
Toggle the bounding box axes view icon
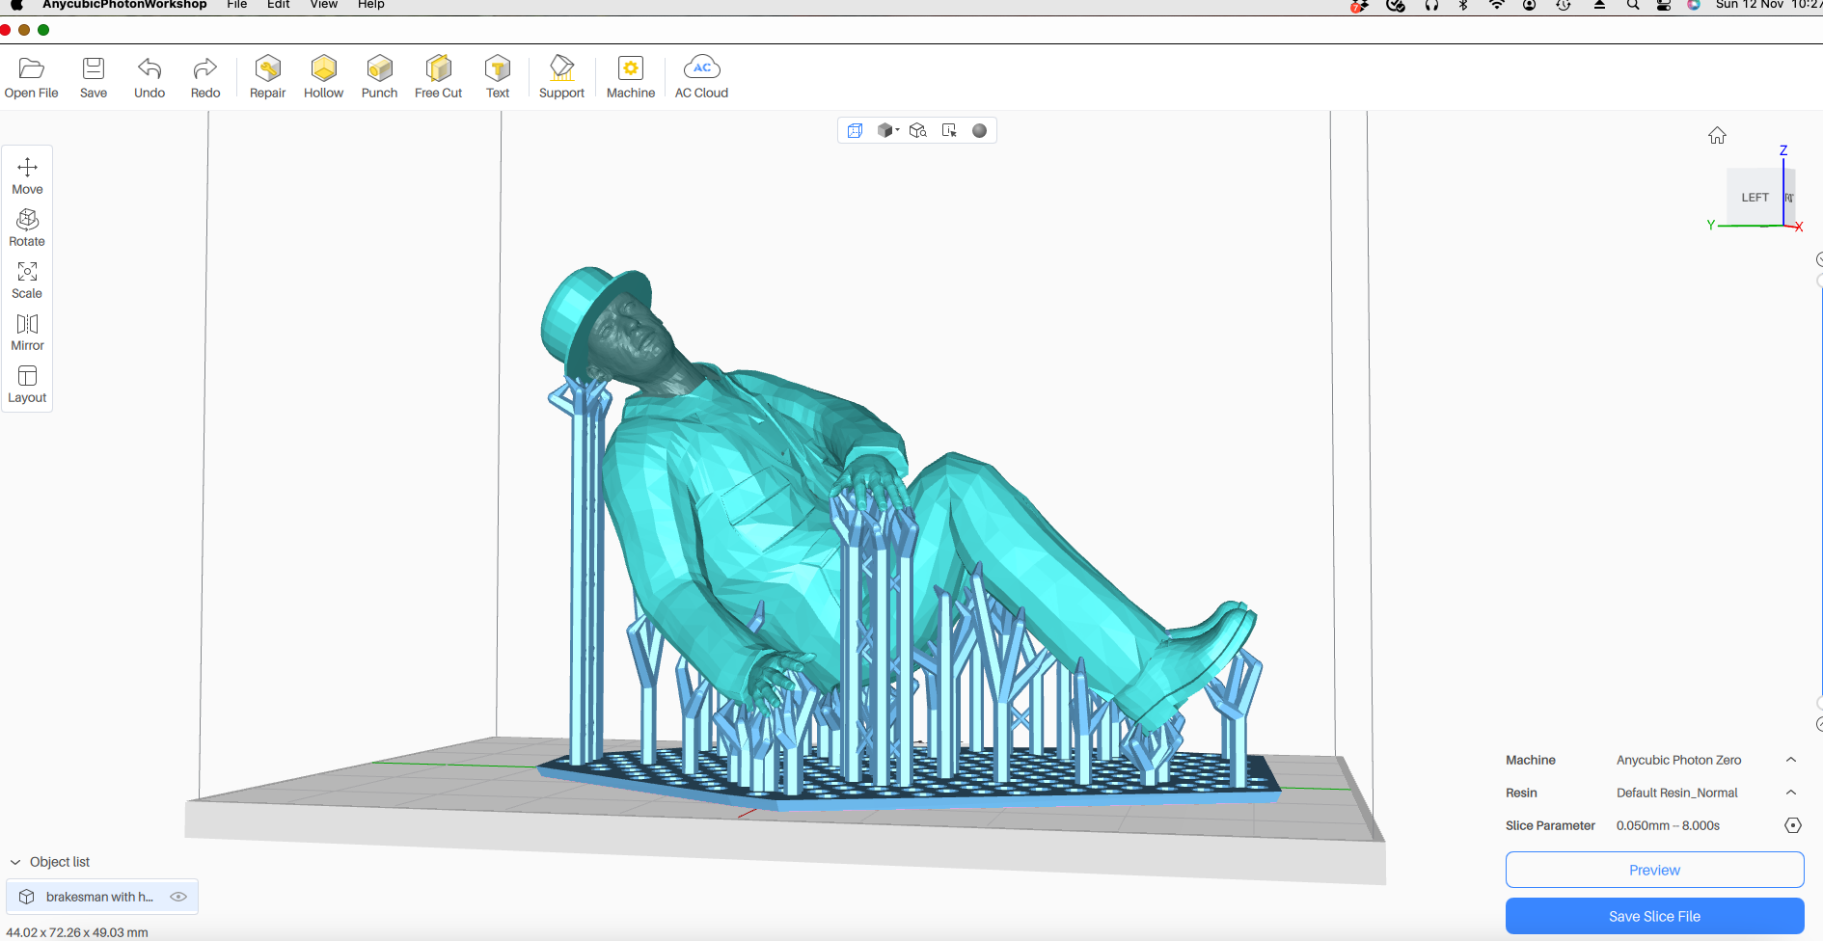point(855,131)
